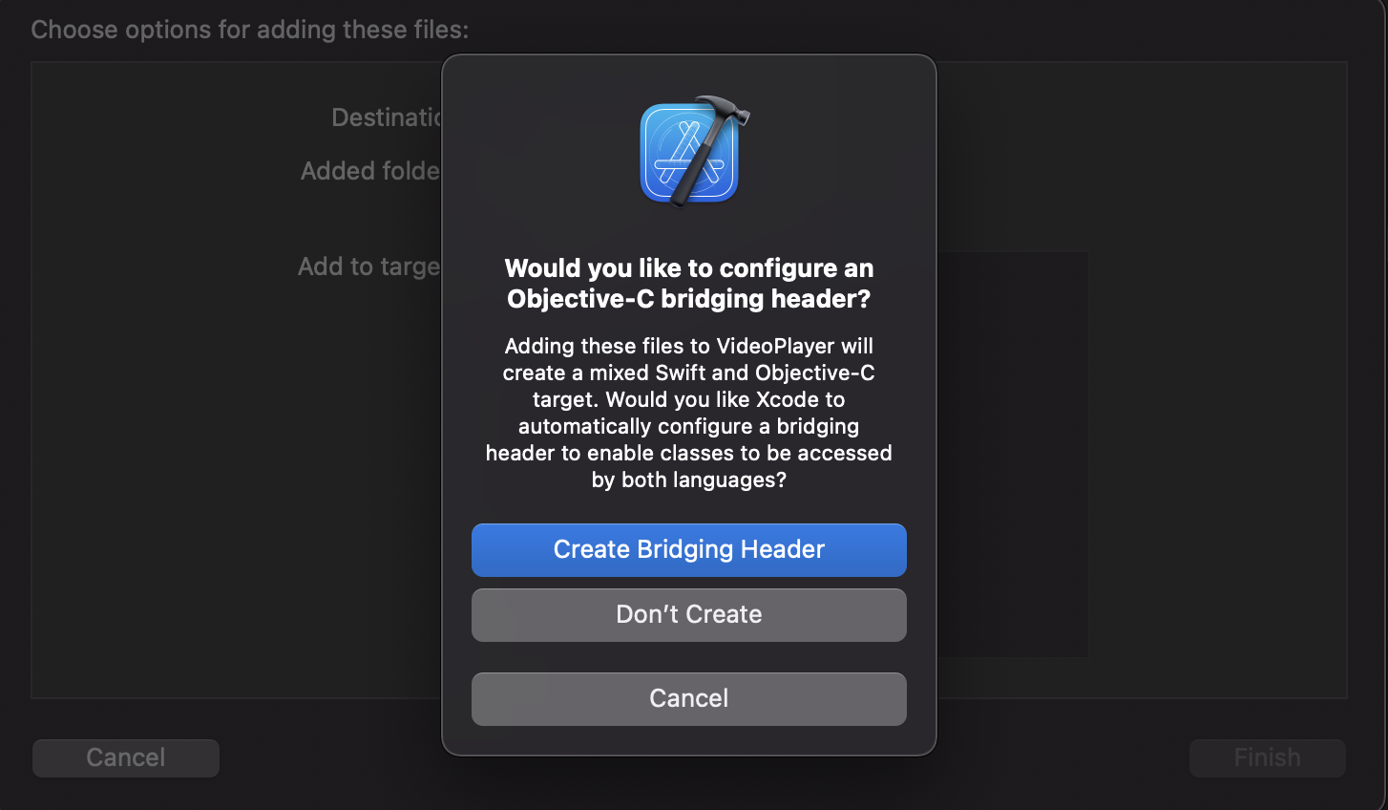Viewport: 1388px width, 810px height.
Task: Click the 'Destination' label
Action: pos(386,117)
